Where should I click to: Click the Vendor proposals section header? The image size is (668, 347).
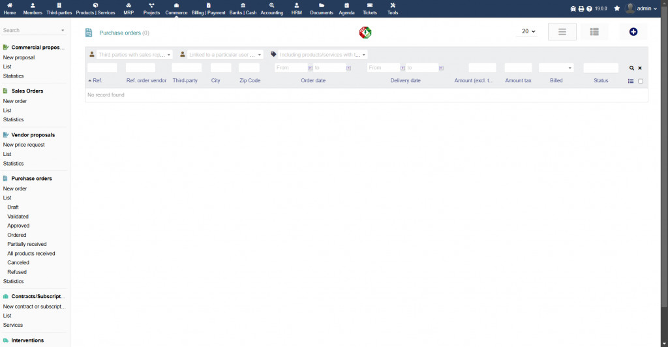pos(33,134)
